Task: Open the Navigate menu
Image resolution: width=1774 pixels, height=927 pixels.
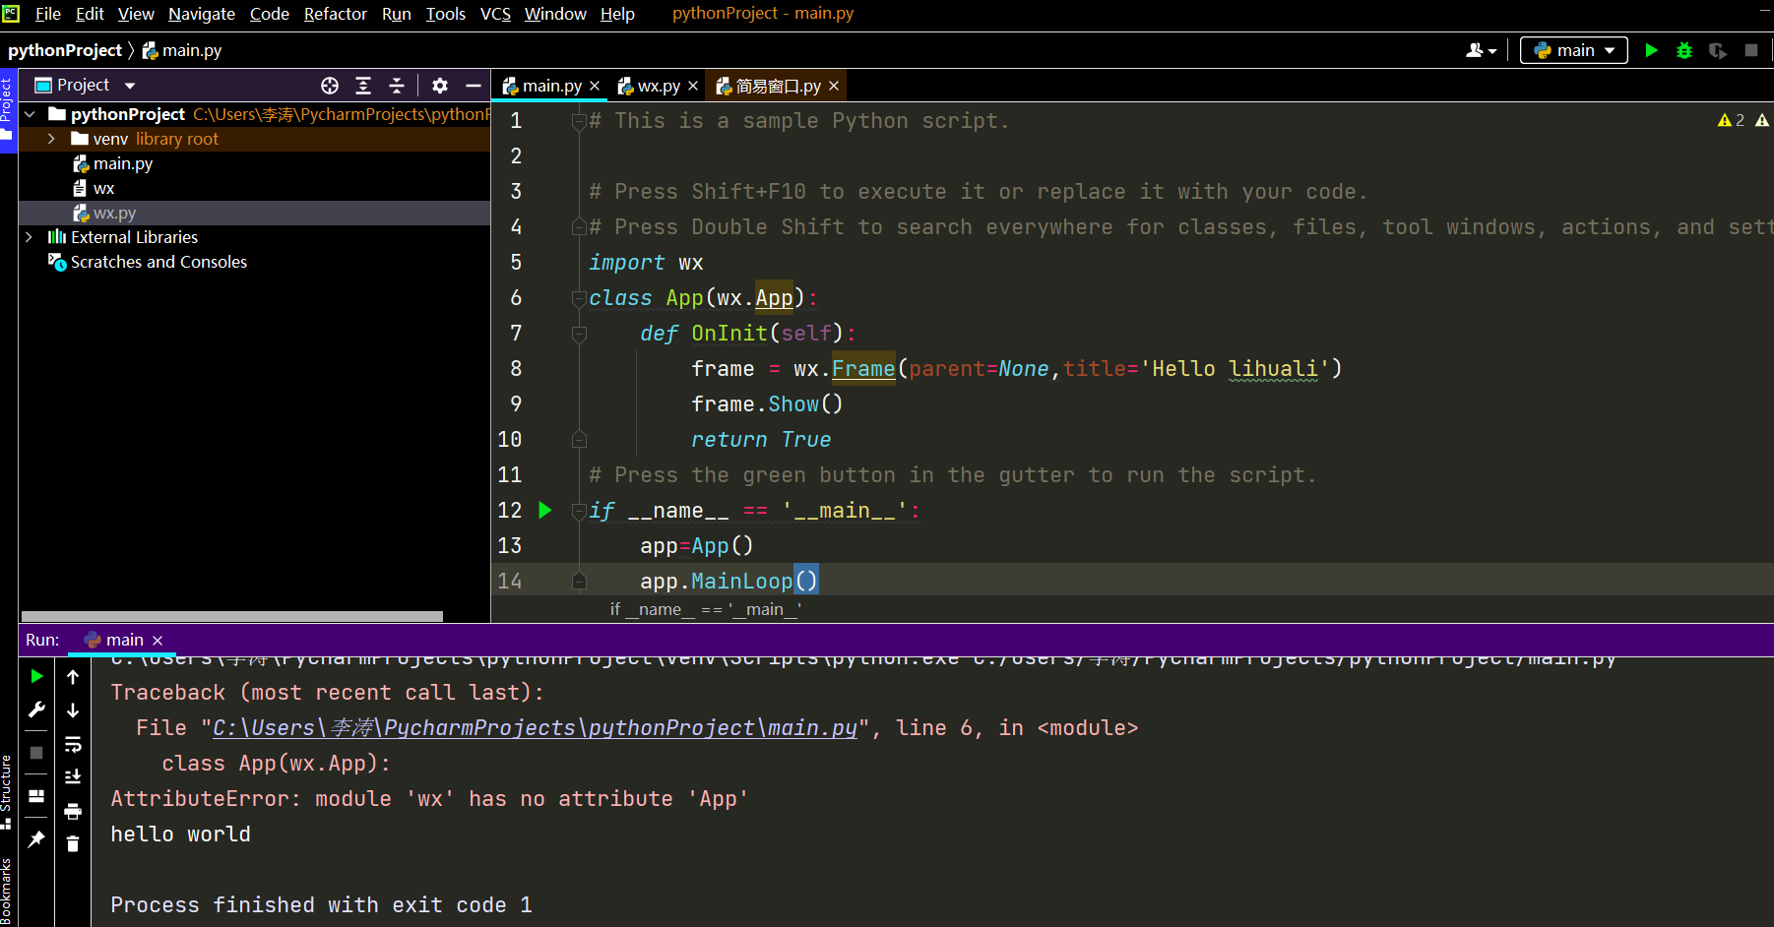Action: click(x=202, y=14)
